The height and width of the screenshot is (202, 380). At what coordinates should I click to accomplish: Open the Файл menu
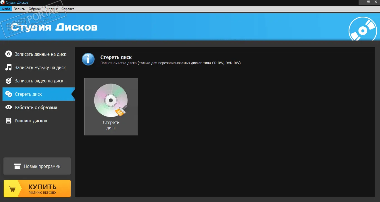tap(6, 9)
